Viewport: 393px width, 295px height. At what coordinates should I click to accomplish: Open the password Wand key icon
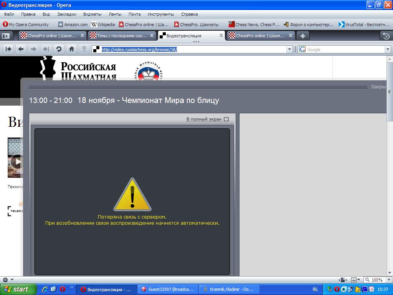point(84,49)
